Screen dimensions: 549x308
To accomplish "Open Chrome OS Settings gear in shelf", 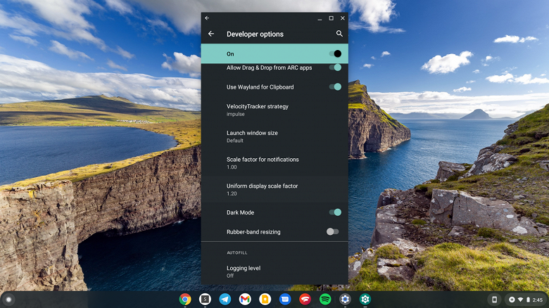I will [x=345, y=300].
